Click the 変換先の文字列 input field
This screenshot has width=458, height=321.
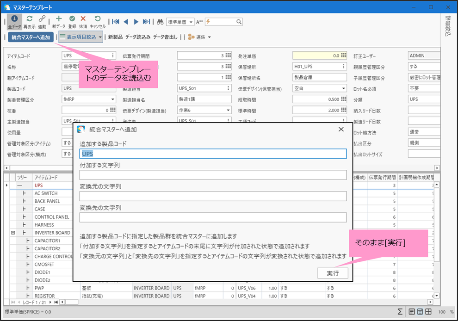click(x=213, y=217)
